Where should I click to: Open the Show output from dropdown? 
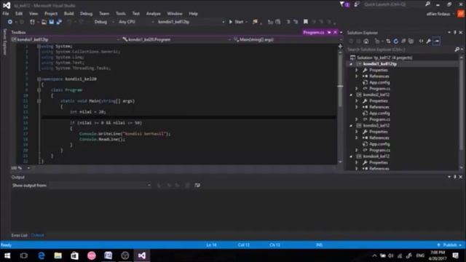coord(100,186)
